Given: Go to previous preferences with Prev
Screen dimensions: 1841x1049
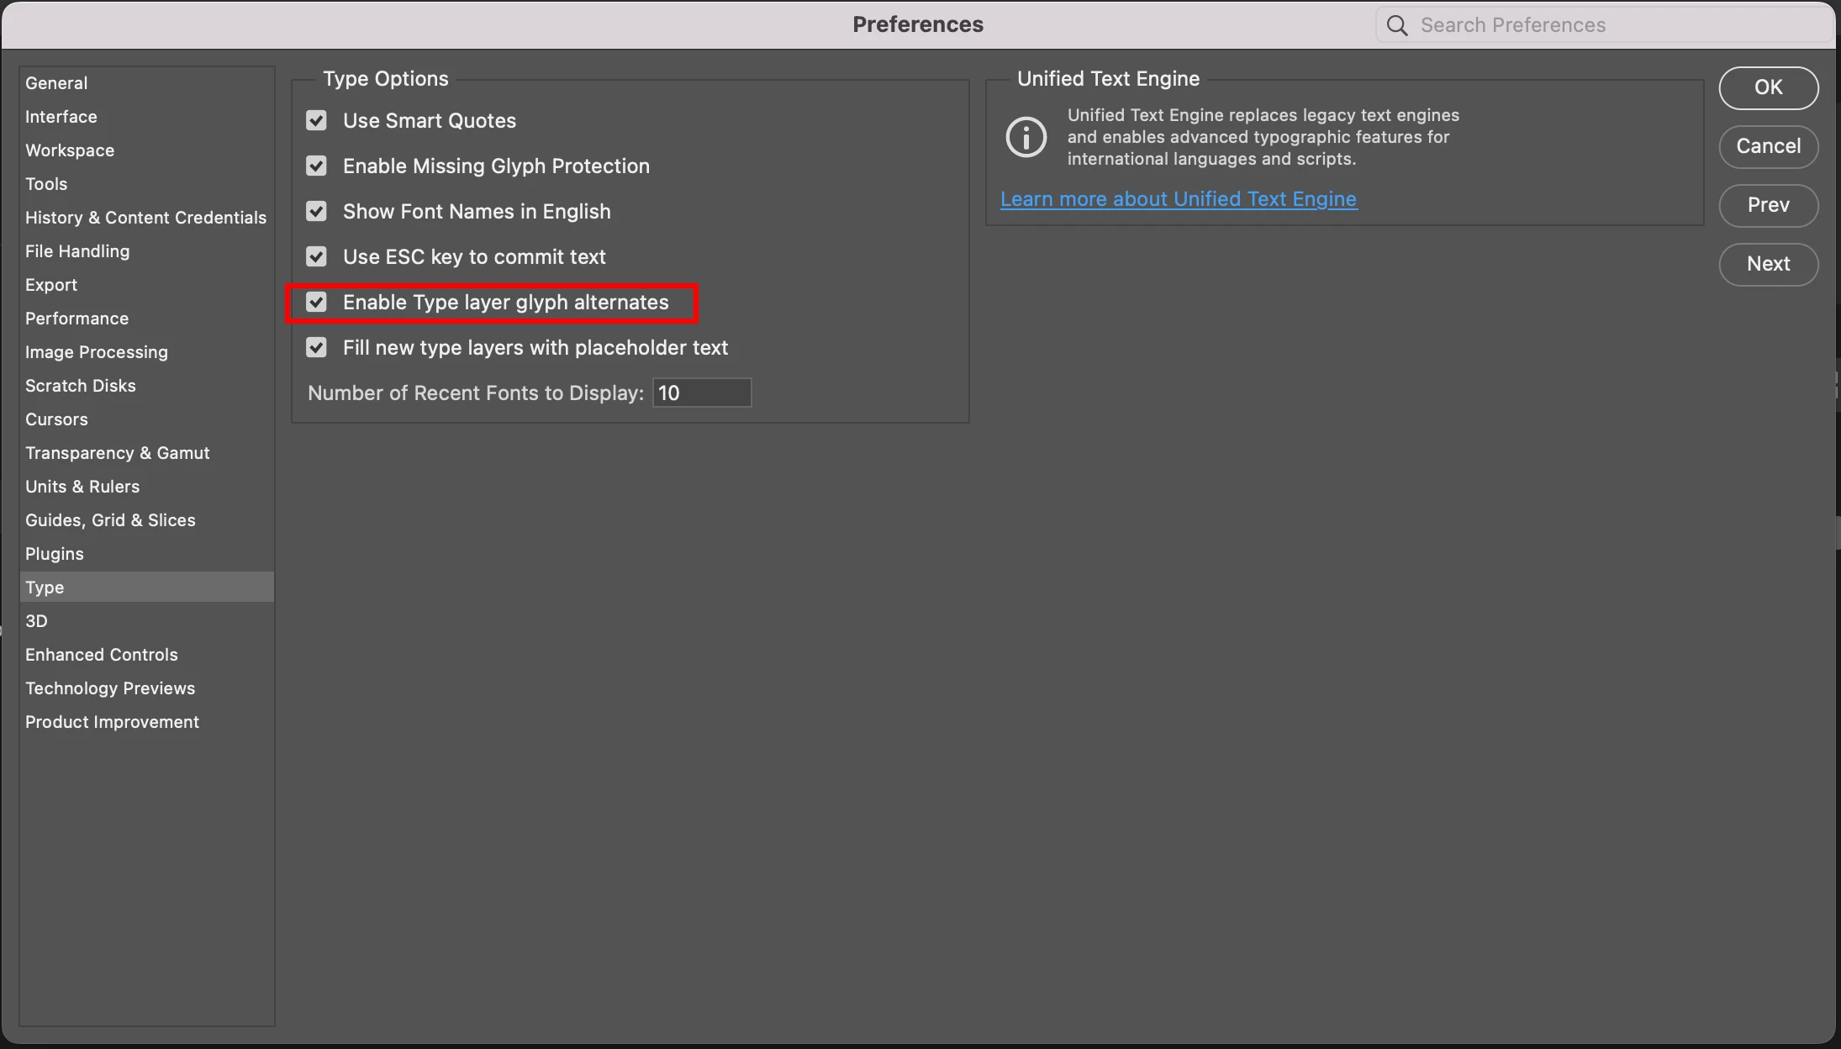Looking at the screenshot, I should (x=1768, y=205).
